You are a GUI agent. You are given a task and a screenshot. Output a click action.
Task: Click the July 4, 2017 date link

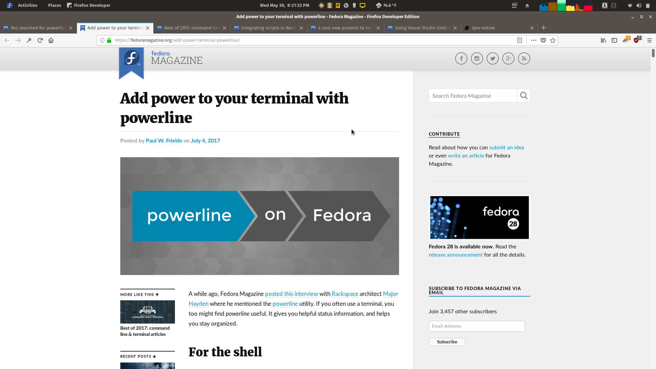[205, 140]
